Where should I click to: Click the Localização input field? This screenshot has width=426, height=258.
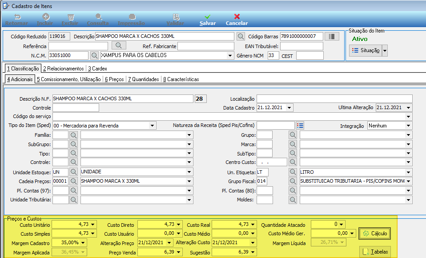click(334, 98)
